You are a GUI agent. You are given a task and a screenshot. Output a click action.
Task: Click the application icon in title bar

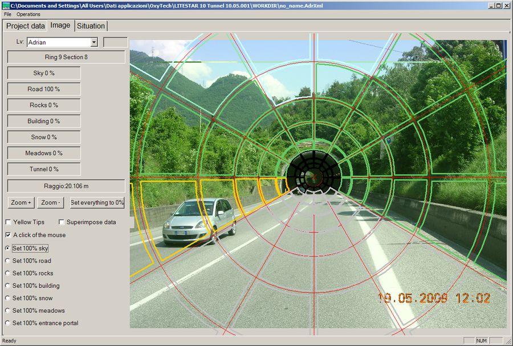pyautogui.click(x=5, y=5)
